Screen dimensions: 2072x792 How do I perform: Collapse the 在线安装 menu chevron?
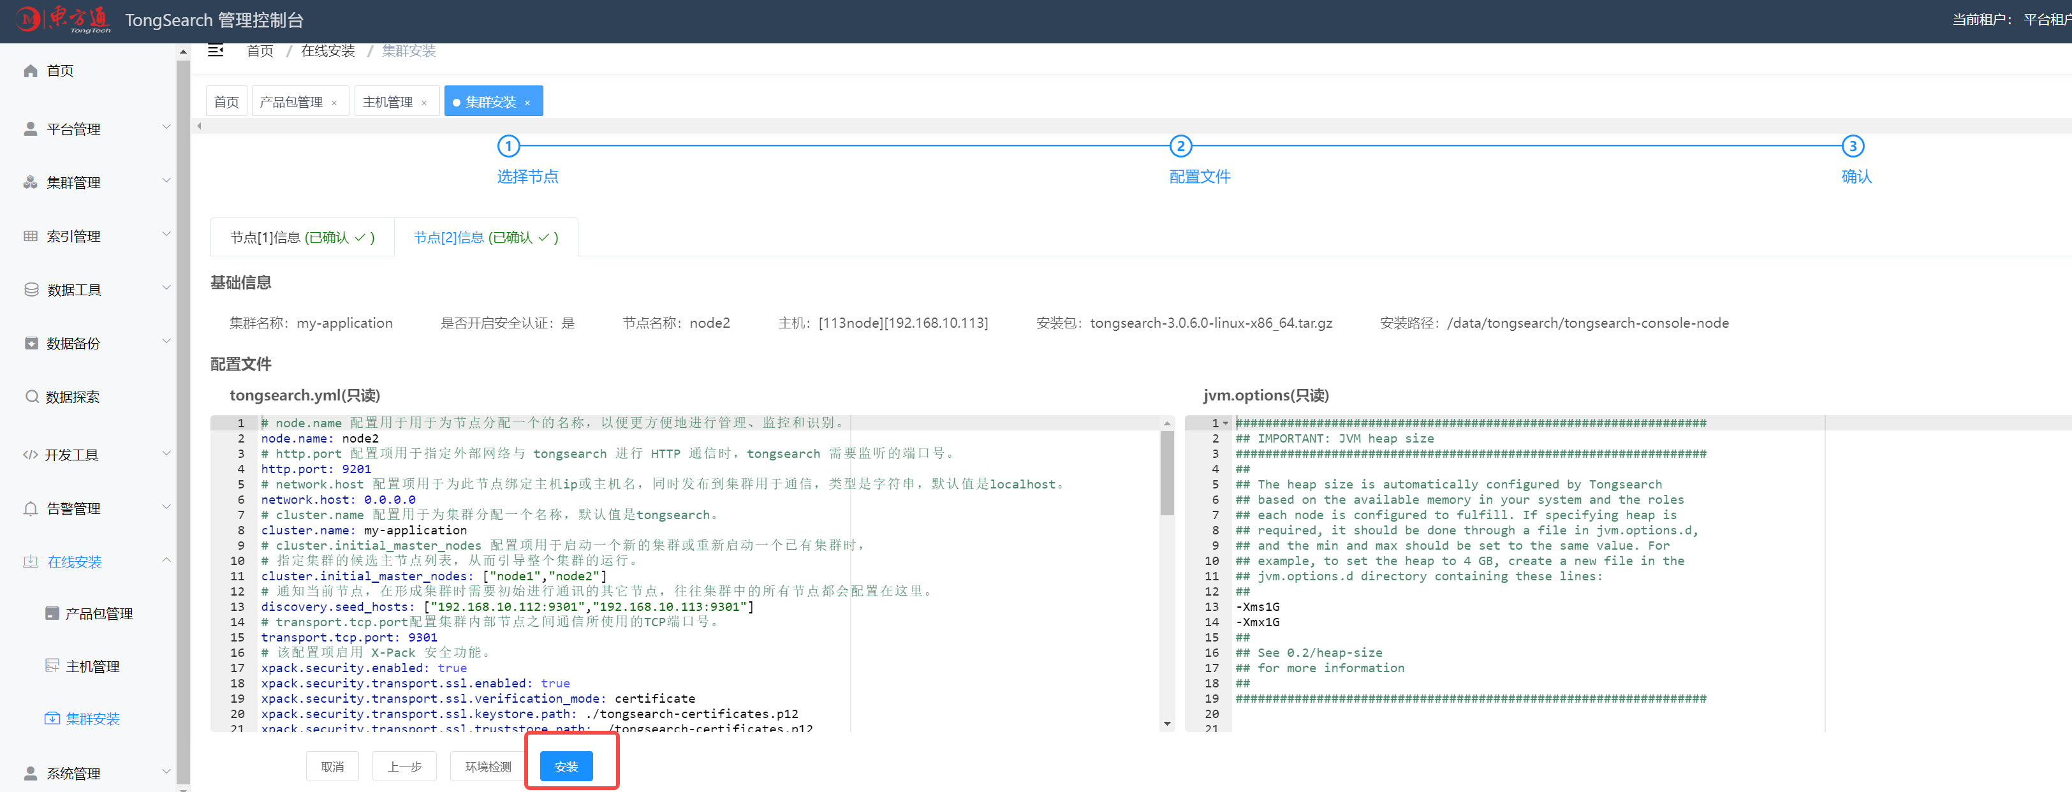166,561
